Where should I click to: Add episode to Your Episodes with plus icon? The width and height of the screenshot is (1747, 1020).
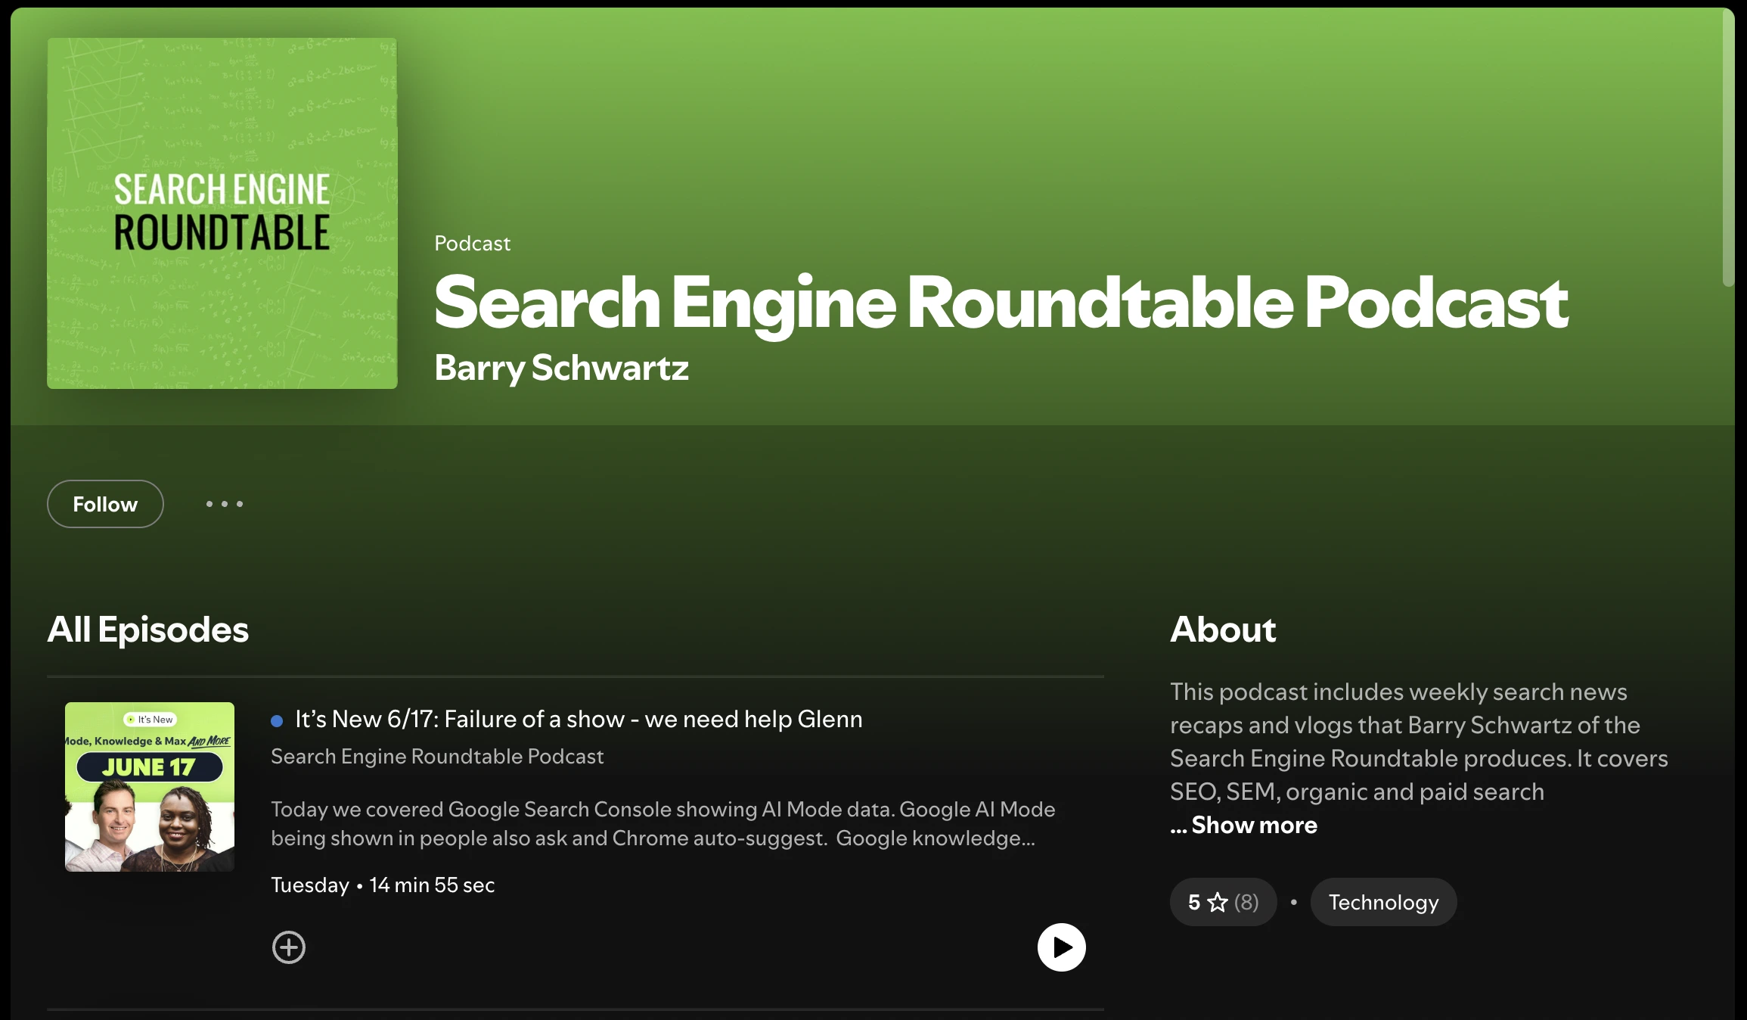click(288, 947)
